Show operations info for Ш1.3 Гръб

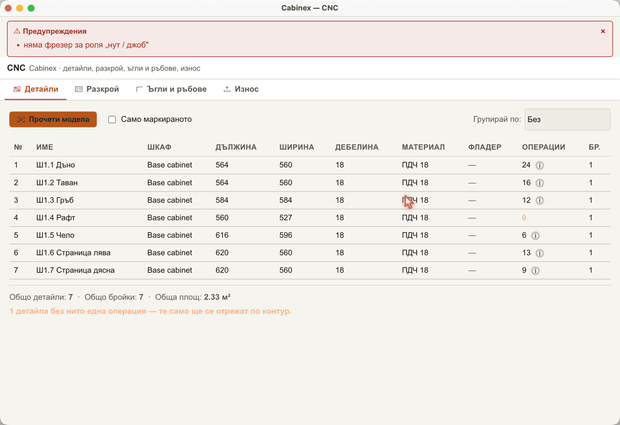[539, 200]
